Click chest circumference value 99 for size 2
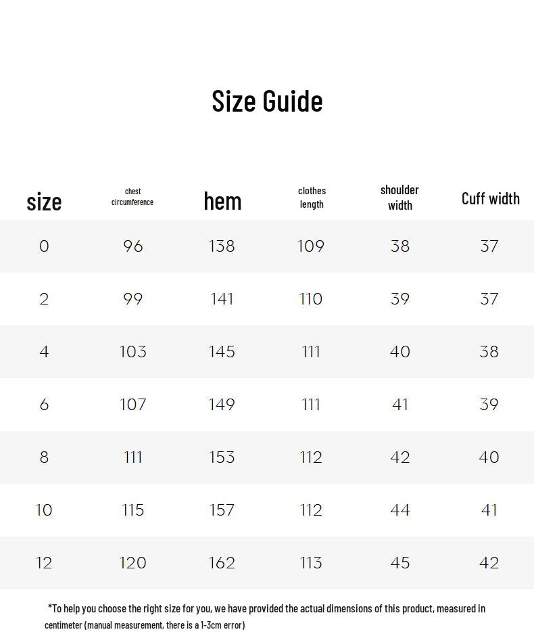534x632 pixels. click(x=133, y=299)
